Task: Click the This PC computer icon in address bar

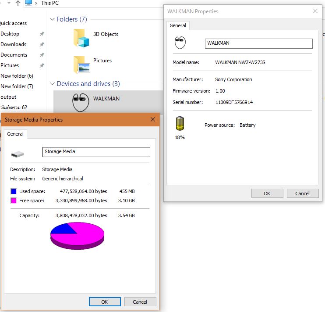Action: click(x=28, y=3)
